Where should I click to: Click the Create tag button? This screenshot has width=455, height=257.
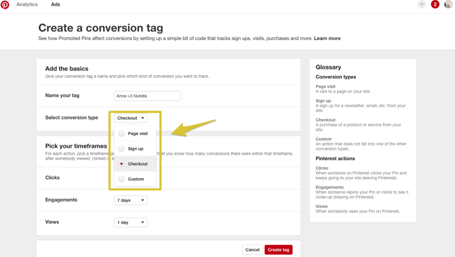(x=278, y=250)
